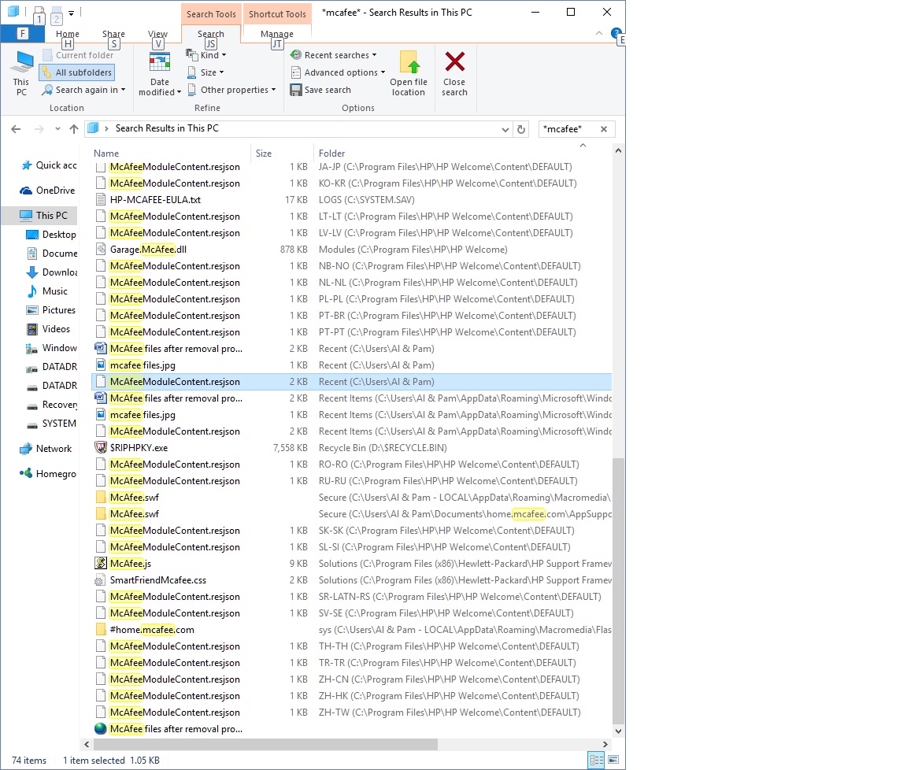Select McAfee.swf in home.mcafee.com path
The image size is (907, 770).
coord(134,513)
